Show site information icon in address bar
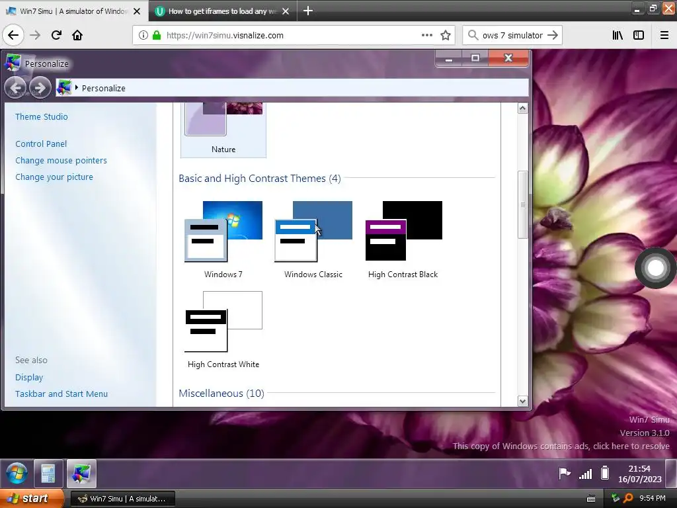 tap(143, 36)
